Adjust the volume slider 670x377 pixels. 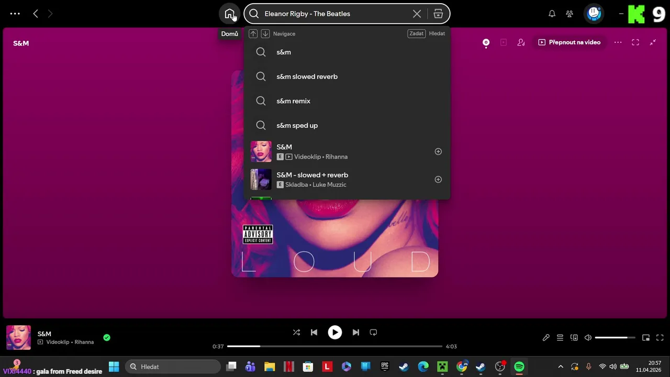615,338
